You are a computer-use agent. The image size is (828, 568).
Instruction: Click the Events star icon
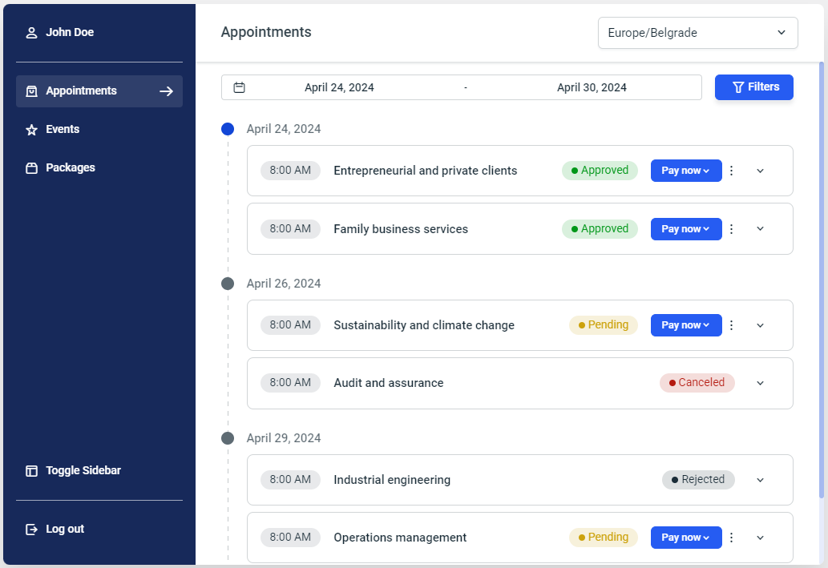31,129
